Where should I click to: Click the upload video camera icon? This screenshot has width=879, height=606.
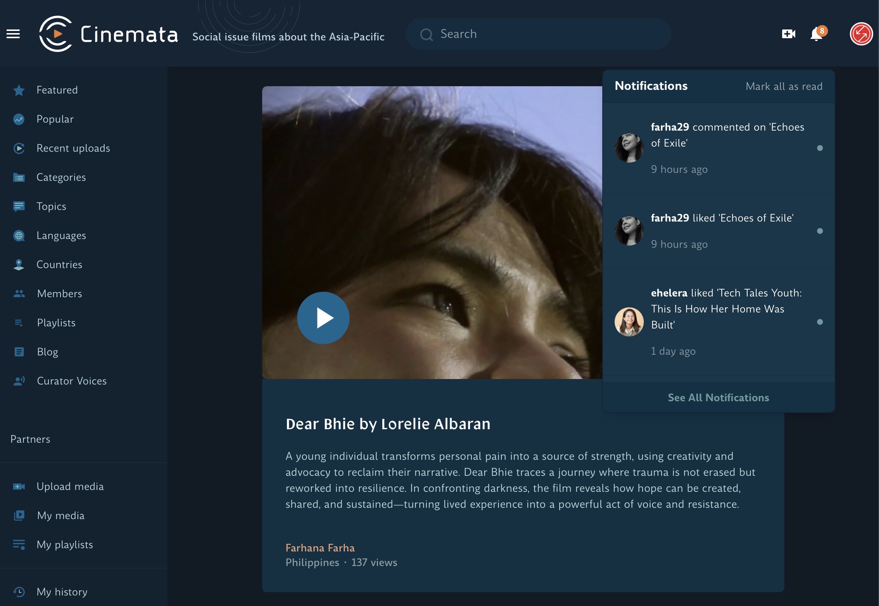click(788, 34)
